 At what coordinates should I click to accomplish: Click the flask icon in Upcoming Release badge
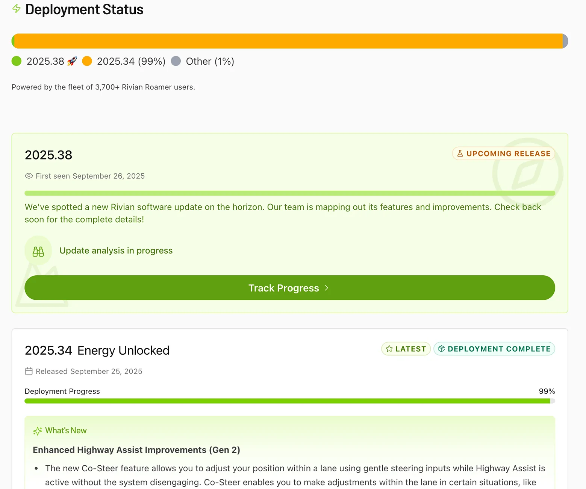460,153
